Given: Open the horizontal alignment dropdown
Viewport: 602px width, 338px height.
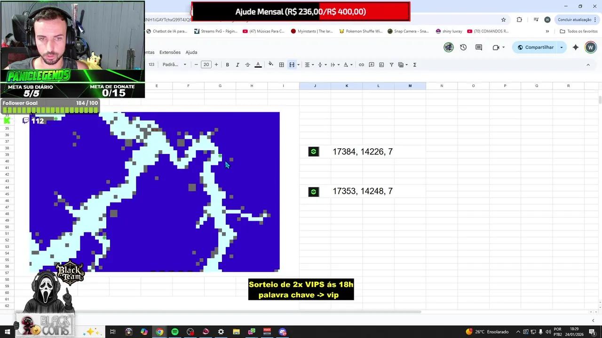Looking at the screenshot, I should click(309, 64).
